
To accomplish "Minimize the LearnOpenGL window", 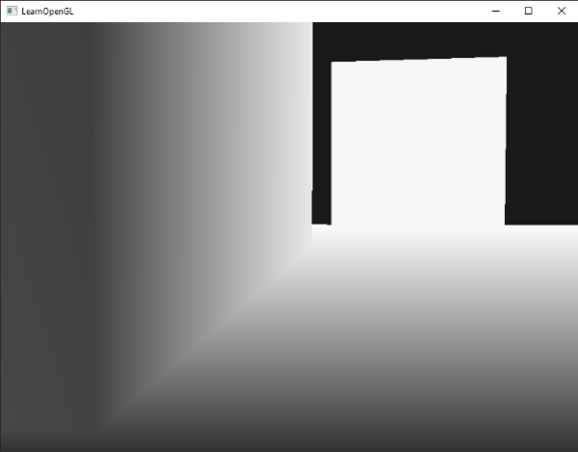I will (x=495, y=11).
